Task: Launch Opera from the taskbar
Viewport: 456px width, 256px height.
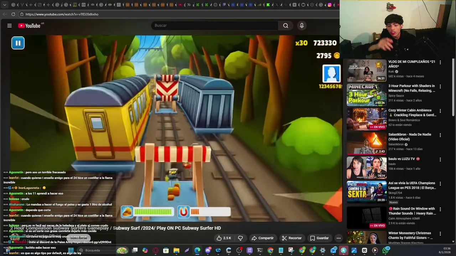Action: click(x=155, y=250)
